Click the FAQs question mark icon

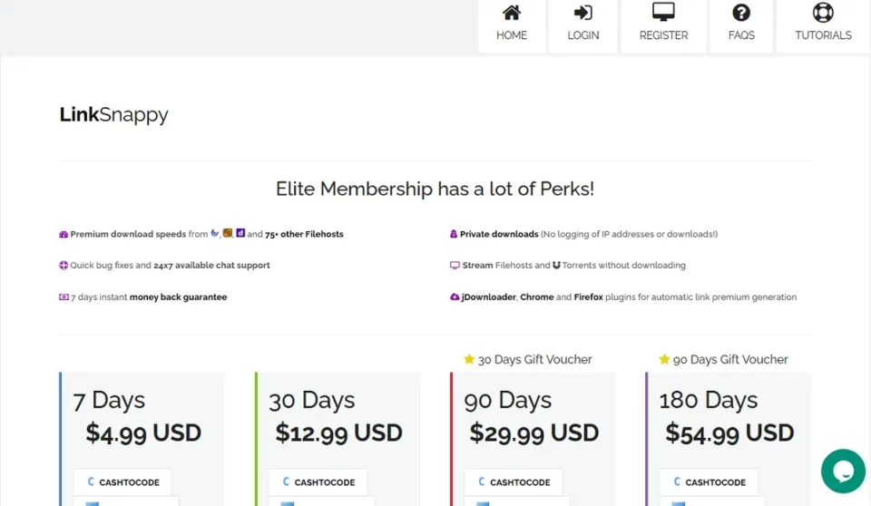pos(741,13)
